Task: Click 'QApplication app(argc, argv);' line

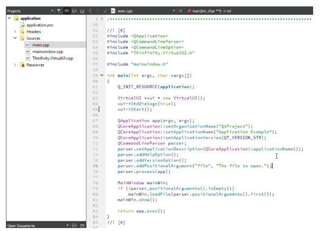Action: tap(156, 121)
